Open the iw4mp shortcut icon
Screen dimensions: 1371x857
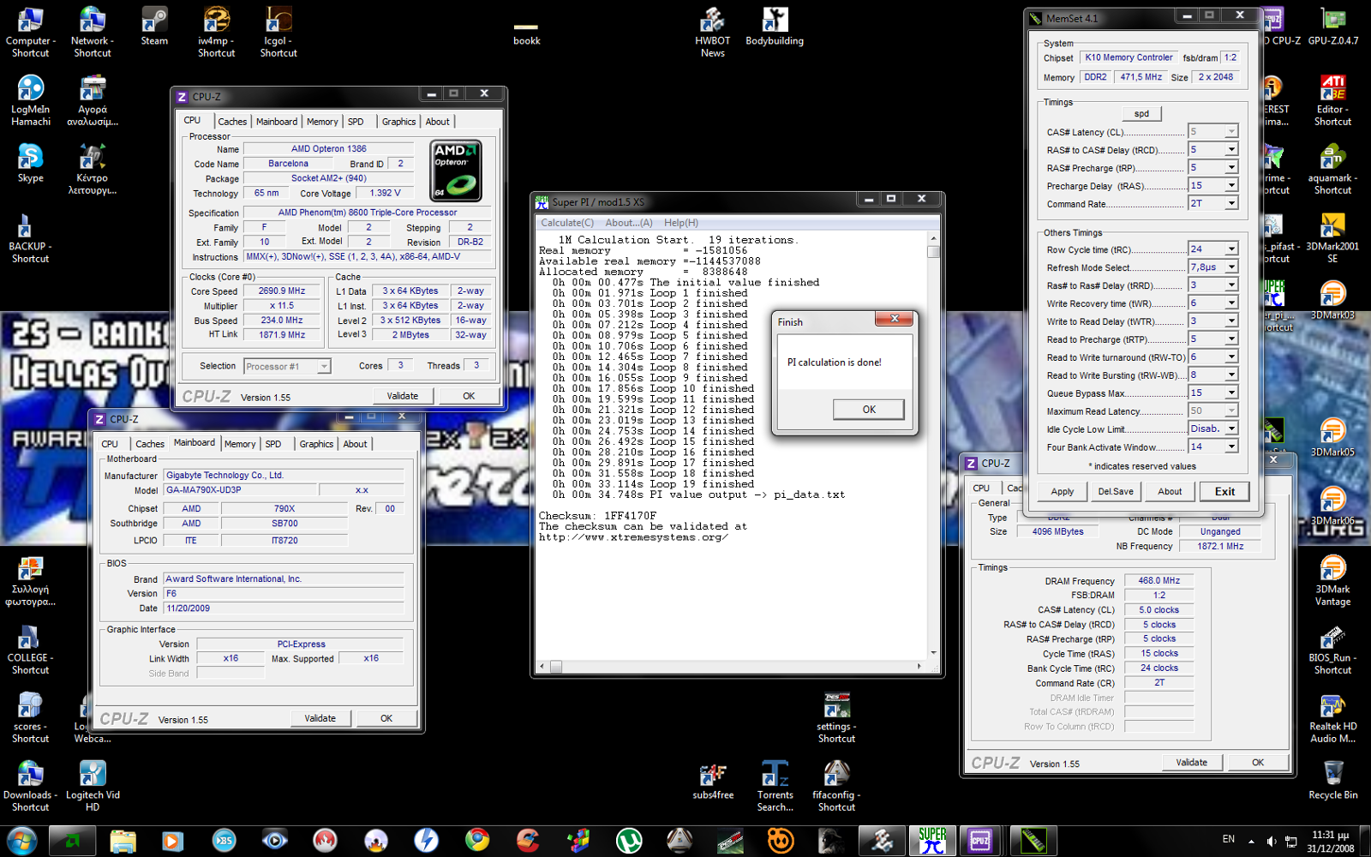tap(217, 32)
